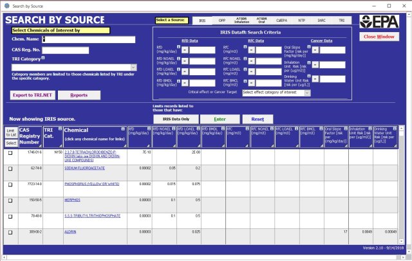412x261 pixels.
Task: Check the box for Sodium Fluoroacetate row
Action: [x=10, y=168]
